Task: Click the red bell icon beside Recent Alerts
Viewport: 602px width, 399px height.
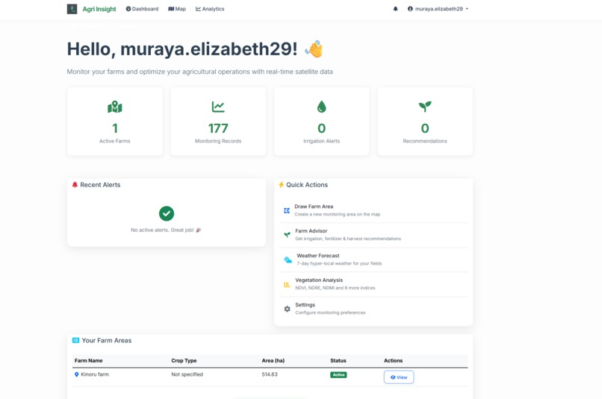Action: [75, 185]
